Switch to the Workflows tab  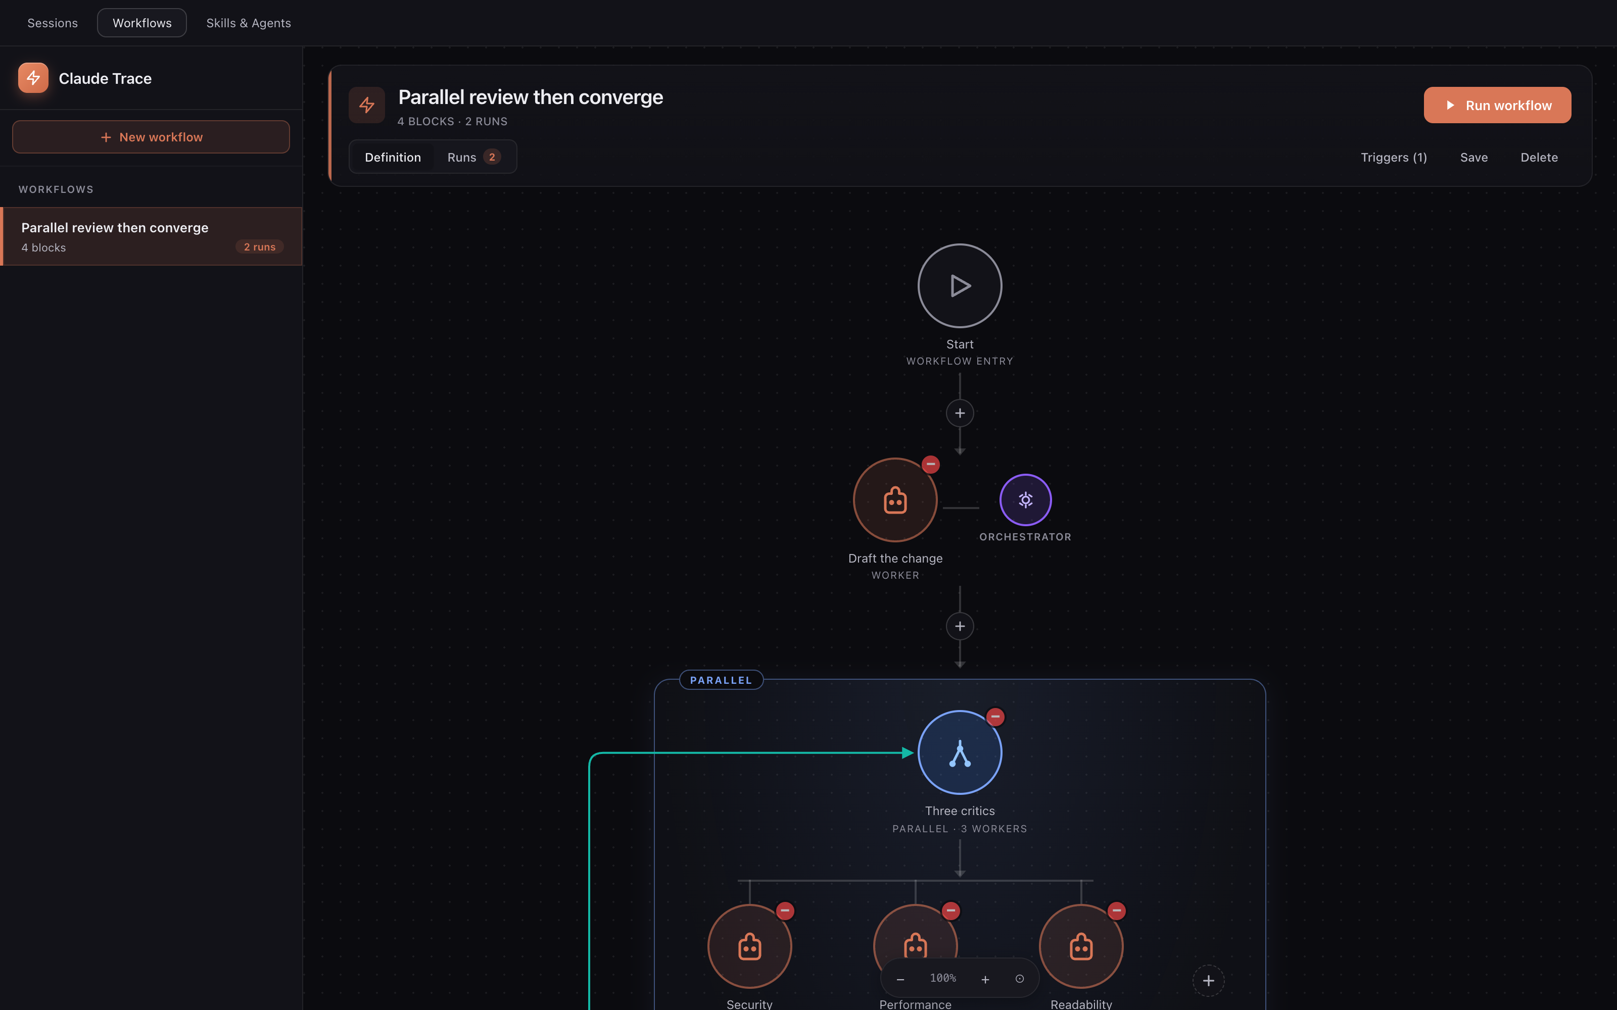click(141, 23)
